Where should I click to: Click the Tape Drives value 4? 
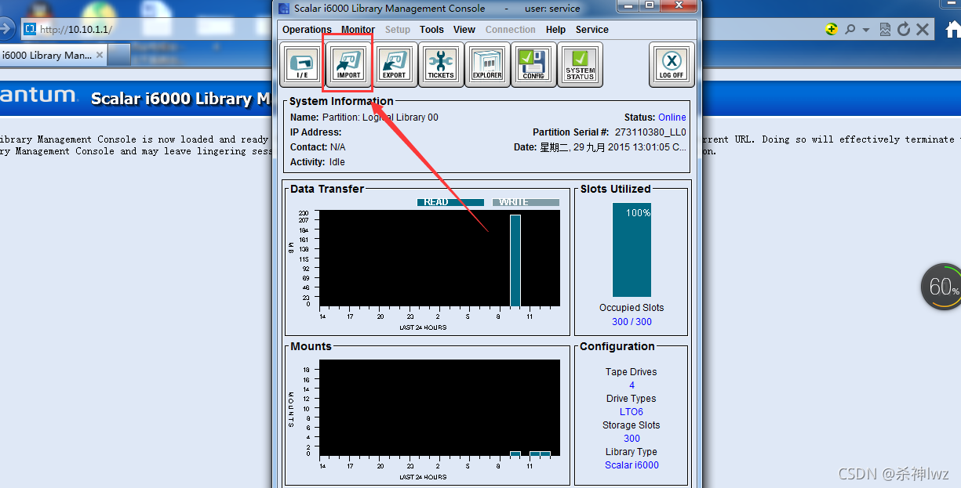click(x=632, y=385)
